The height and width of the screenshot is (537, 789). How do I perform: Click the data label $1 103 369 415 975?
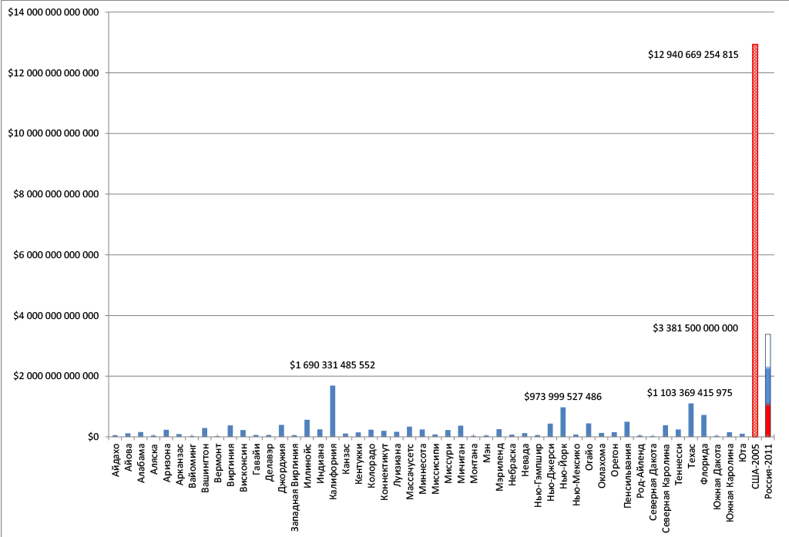[x=690, y=393]
